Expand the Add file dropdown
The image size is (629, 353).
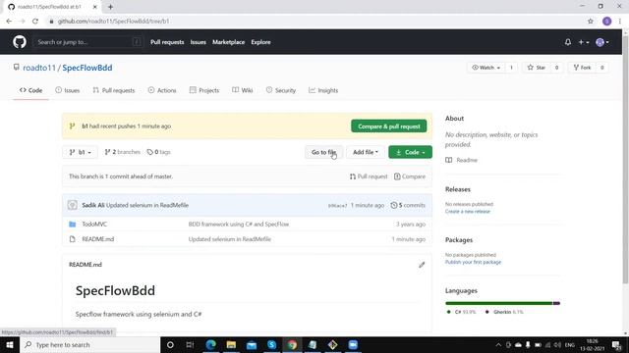366,152
